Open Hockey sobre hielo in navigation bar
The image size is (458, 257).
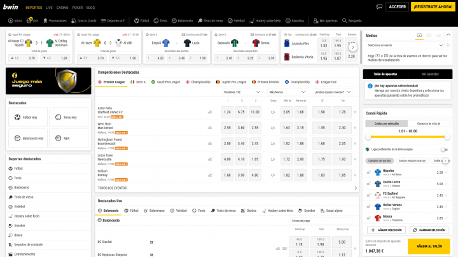click(265, 21)
